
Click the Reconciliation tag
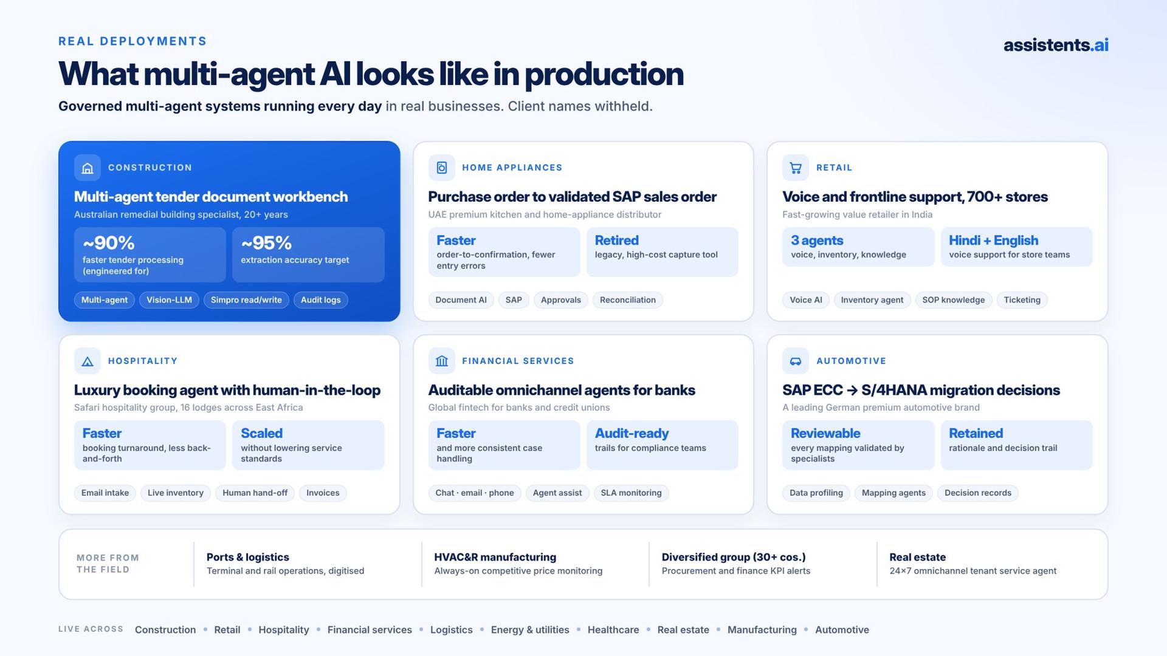(x=628, y=300)
